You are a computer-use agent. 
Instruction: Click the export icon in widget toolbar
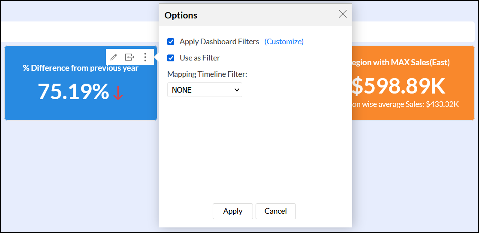[x=130, y=57]
